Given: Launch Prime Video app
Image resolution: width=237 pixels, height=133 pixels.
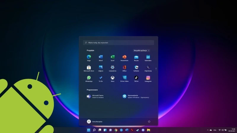Looking at the screenshot, I should [124, 79].
